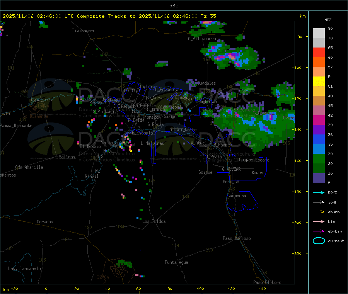Click the Pampa_Diamante place label
348x294 pixels.
coord(16,126)
